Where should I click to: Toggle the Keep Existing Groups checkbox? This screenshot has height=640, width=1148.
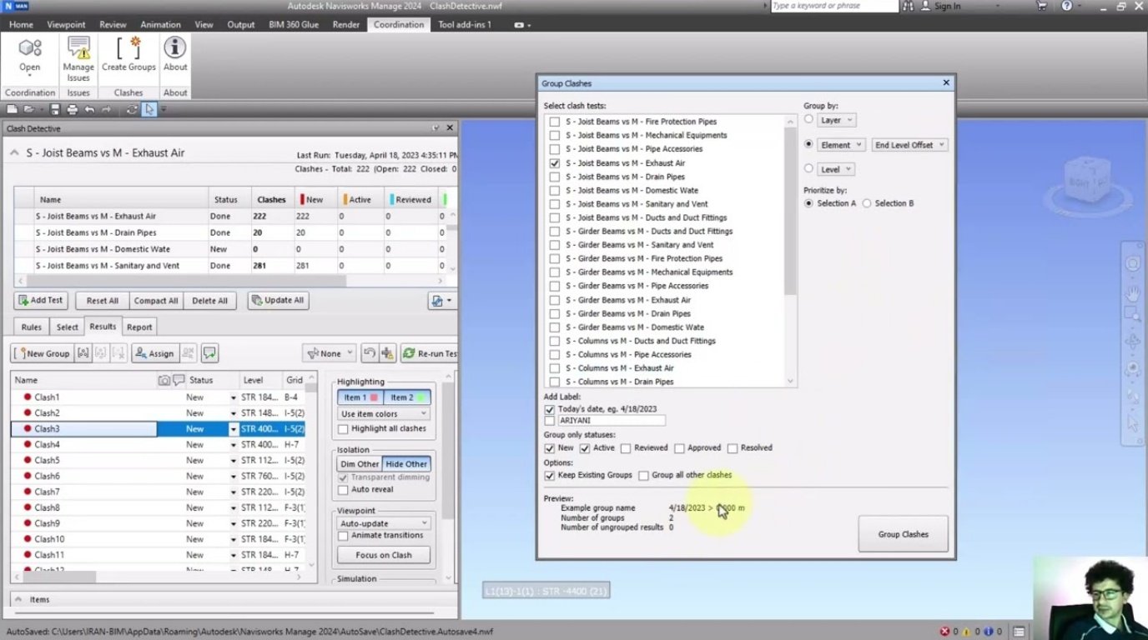(549, 476)
